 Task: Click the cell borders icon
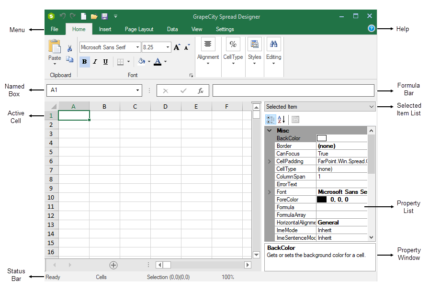[x=120, y=62]
